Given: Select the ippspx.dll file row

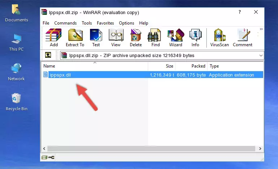Looking at the screenshot, I should (x=153, y=75).
